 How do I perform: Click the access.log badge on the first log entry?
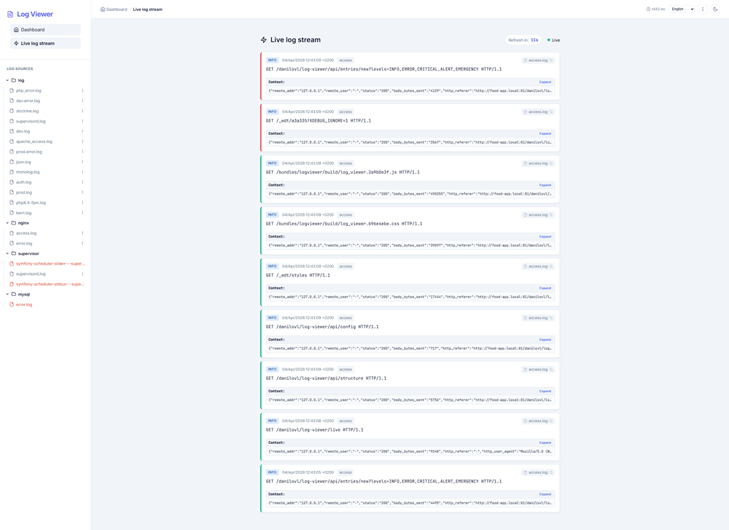coord(537,60)
